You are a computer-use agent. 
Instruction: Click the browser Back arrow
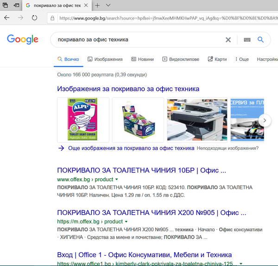(x=7, y=18)
